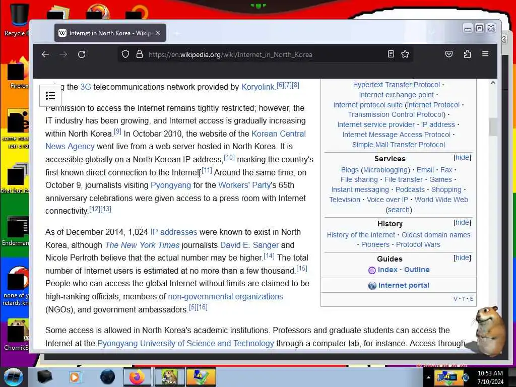Image resolution: width=516 pixels, height=387 pixels.
Task: Click the scrollbar up arrow
Action: click(x=493, y=83)
